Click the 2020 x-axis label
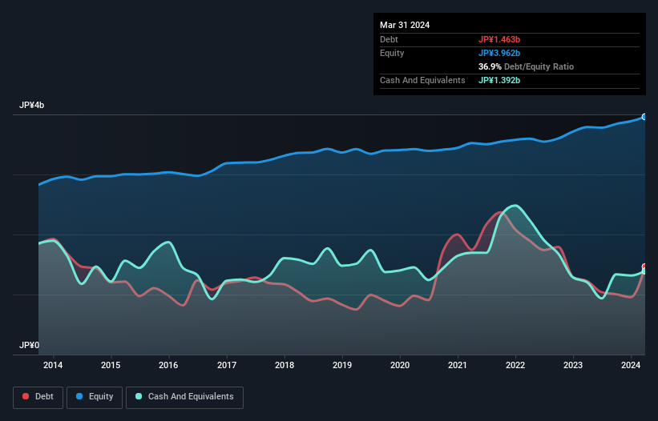 pyautogui.click(x=400, y=366)
